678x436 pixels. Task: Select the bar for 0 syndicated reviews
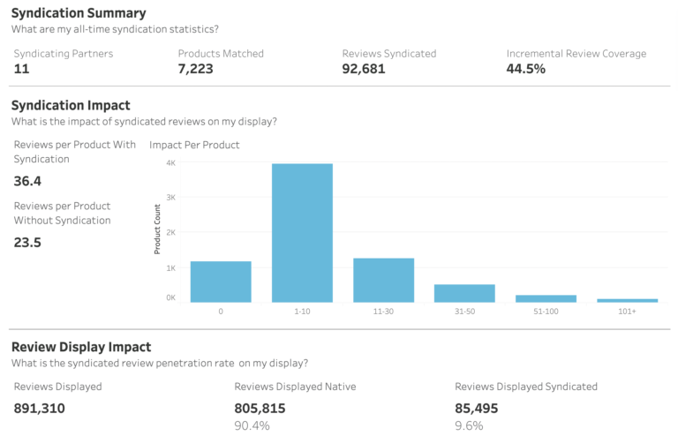click(220, 282)
